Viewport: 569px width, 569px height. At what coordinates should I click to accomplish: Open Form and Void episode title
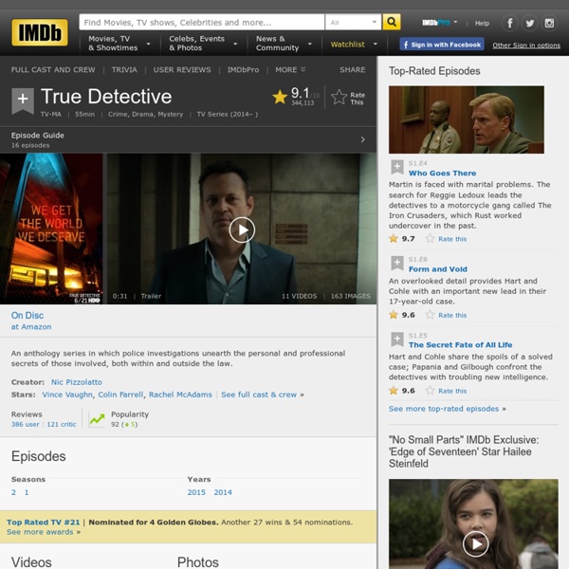pyautogui.click(x=437, y=269)
